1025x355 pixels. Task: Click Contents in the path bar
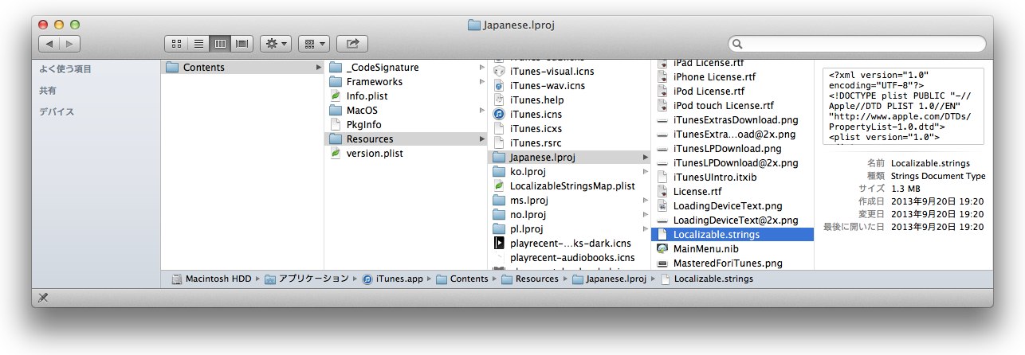pos(461,279)
